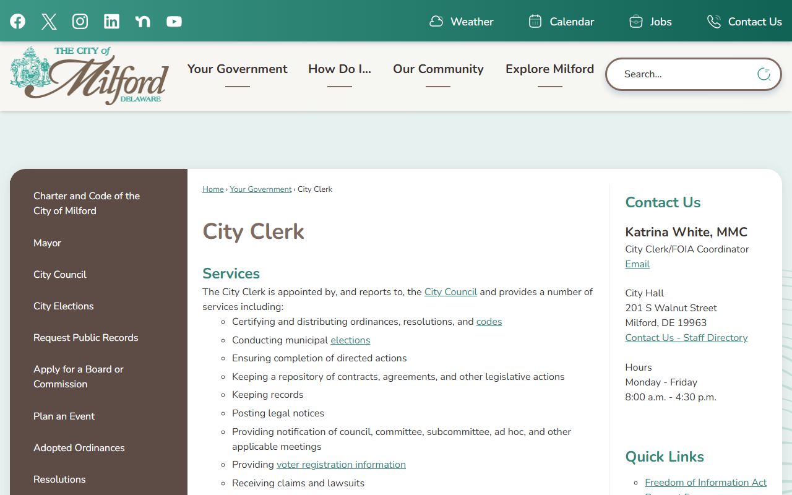This screenshot has height=495, width=792.
Task: Click Katrina White's Email link
Action: (x=637, y=264)
